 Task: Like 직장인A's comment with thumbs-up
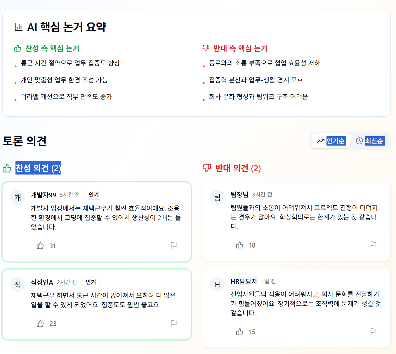coord(40,324)
